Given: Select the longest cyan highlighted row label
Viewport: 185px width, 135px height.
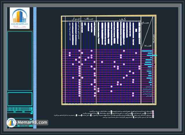Looking at the screenshot, I should (x=149, y=55).
